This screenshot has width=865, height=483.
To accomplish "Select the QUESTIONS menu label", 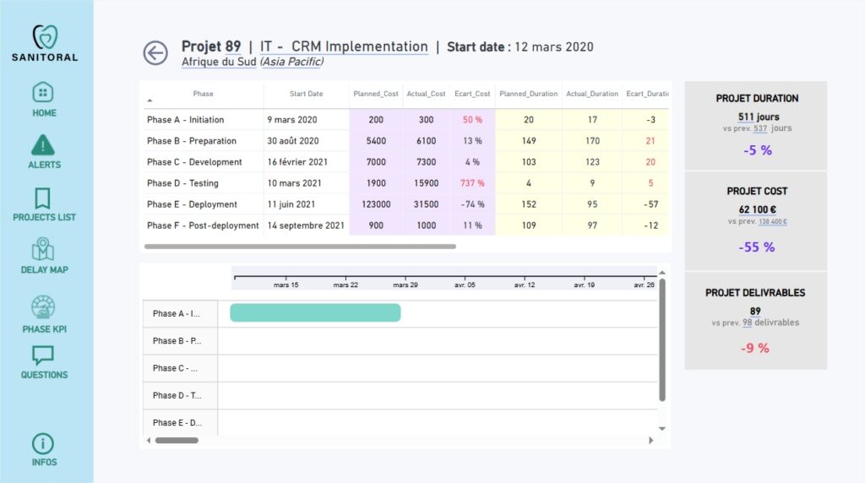I will click(x=44, y=375).
